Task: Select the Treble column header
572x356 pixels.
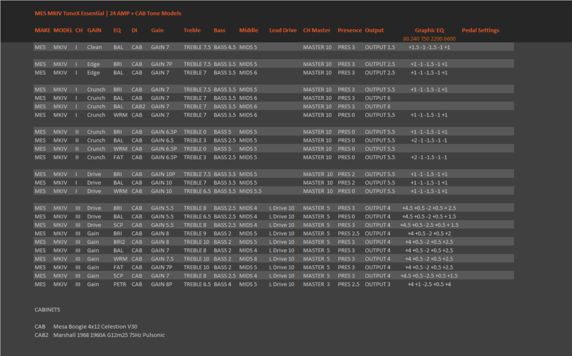Action: 192,30
